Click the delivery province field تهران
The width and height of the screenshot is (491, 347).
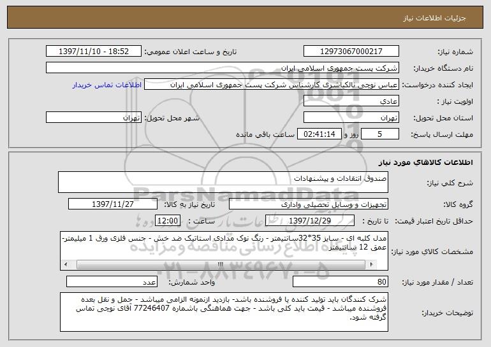pyautogui.click(x=351, y=118)
